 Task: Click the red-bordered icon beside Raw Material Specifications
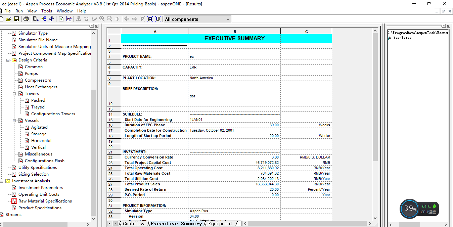tap(14, 201)
